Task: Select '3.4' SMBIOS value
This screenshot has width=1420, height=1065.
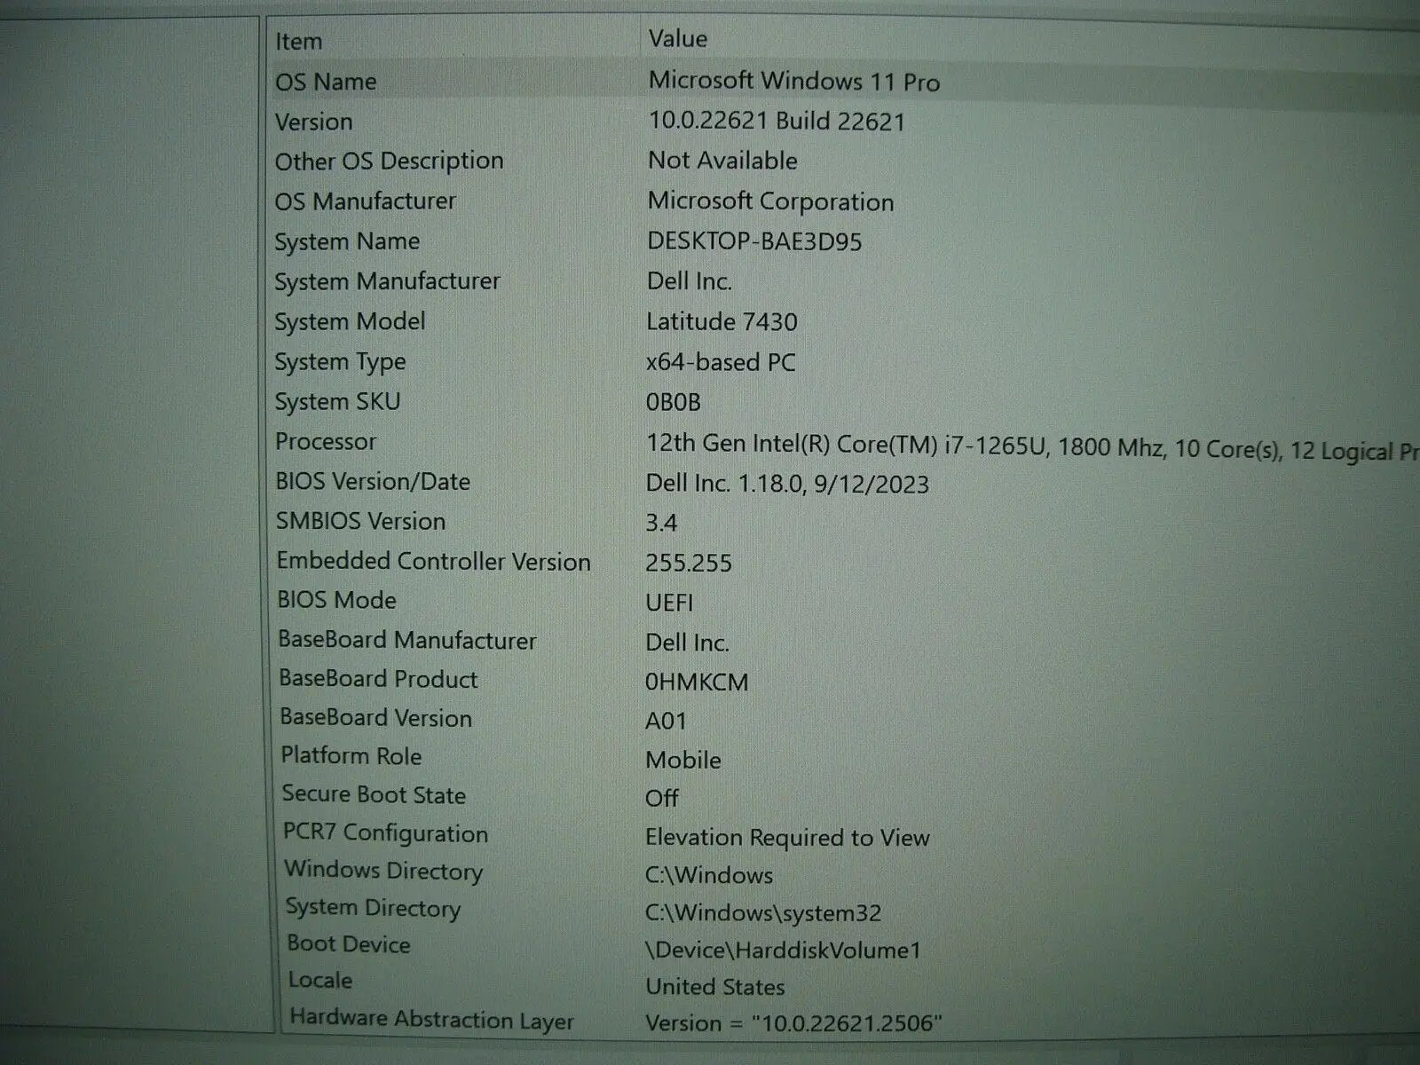Action: coord(661,523)
